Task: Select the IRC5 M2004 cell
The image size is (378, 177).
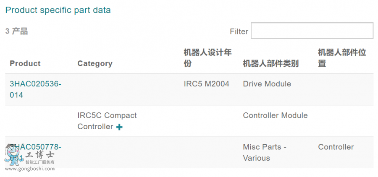Action: point(206,84)
